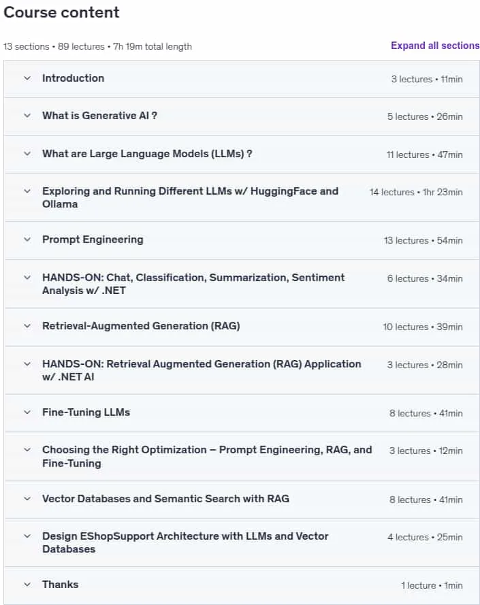This screenshot has height=605, width=480.
Task: Click the 14 lectures • 1hr 23min label
Action: coord(416,192)
